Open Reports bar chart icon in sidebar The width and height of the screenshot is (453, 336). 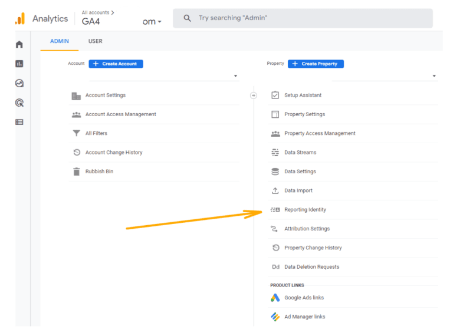[19, 64]
